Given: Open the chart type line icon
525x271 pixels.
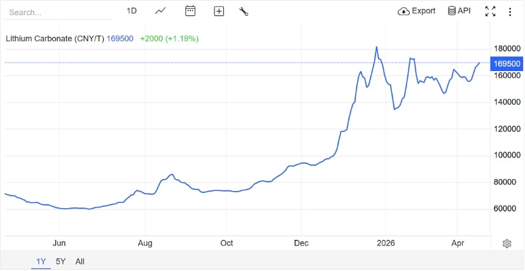Looking at the screenshot, I should coord(160,11).
